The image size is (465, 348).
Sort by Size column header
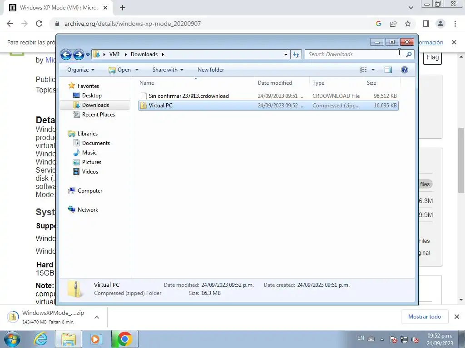point(382,83)
